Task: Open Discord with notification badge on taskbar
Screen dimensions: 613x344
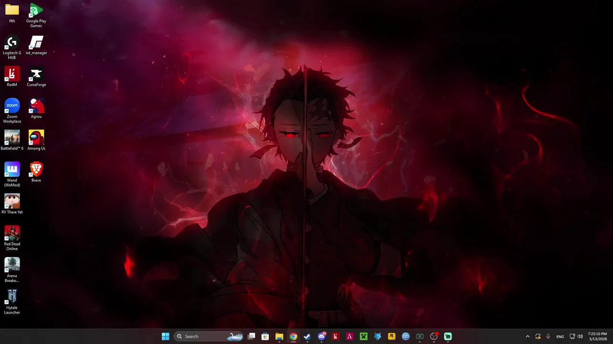Action: coord(321,336)
